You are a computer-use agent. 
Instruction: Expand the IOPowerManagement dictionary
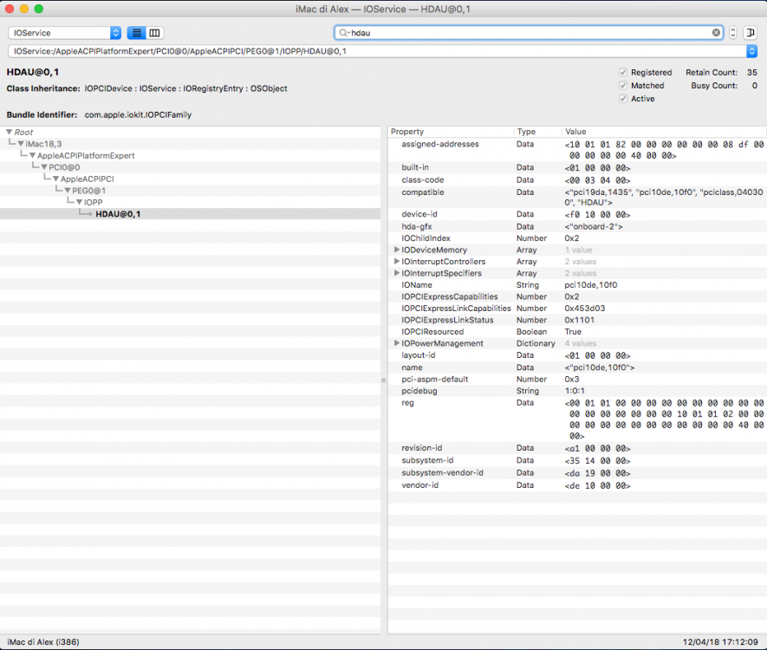397,343
